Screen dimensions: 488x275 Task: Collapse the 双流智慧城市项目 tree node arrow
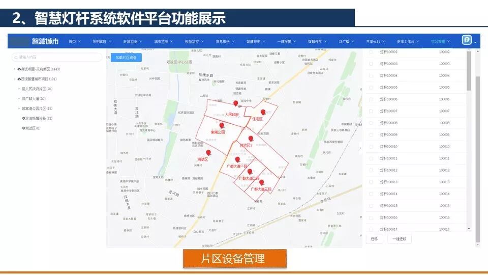[x=14, y=79]
